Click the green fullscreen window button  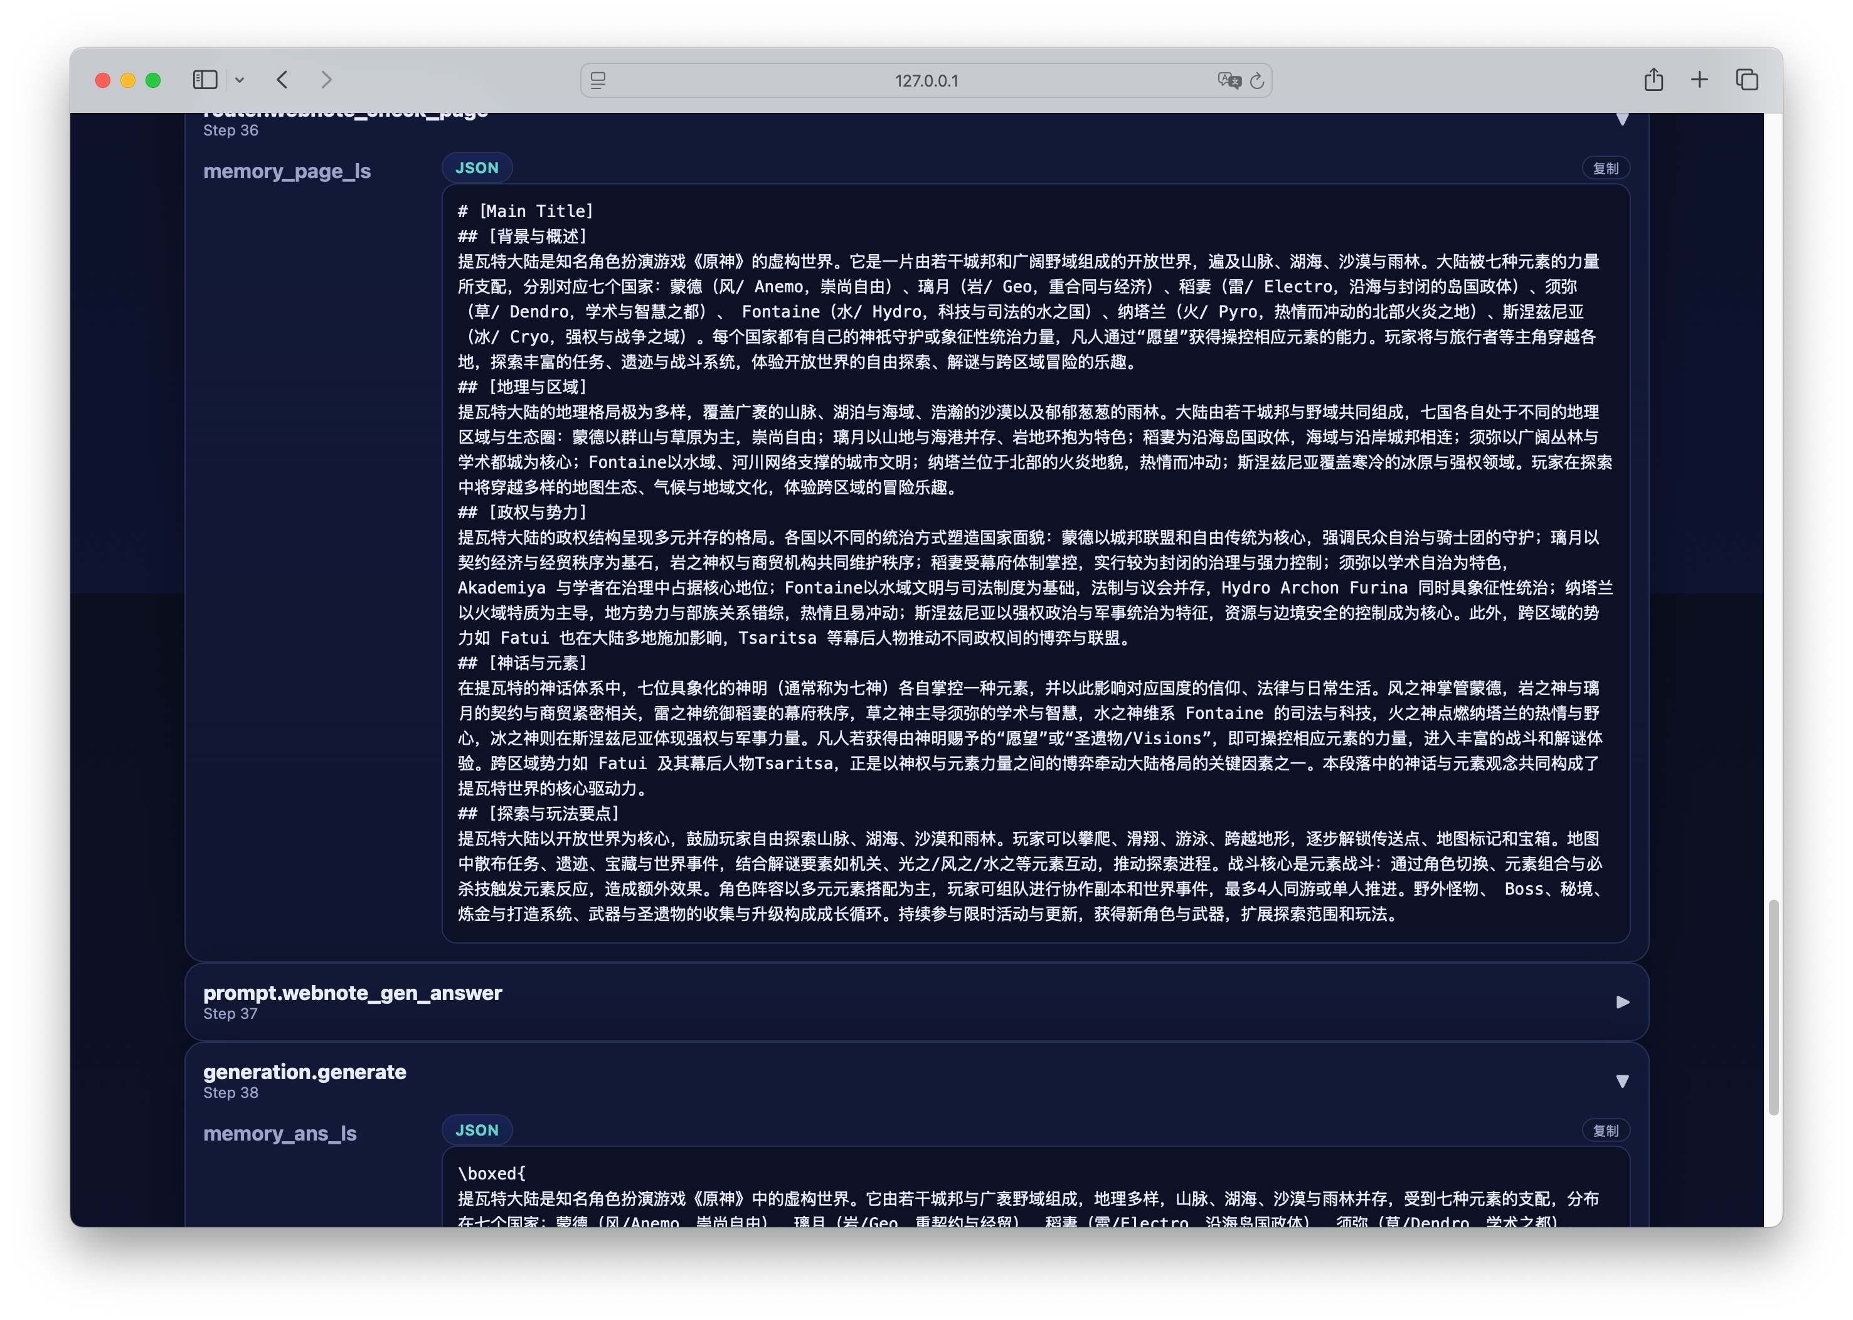[x=153, y=80]
